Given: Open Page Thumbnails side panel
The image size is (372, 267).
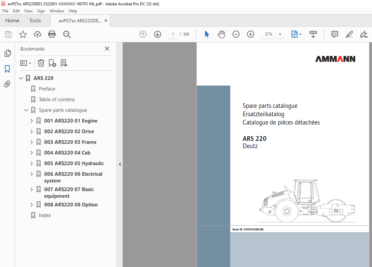Looking at the screenshot, I should click(8, 53).
